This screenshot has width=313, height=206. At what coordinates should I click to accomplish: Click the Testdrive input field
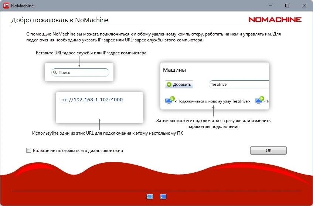click(239, 84)
